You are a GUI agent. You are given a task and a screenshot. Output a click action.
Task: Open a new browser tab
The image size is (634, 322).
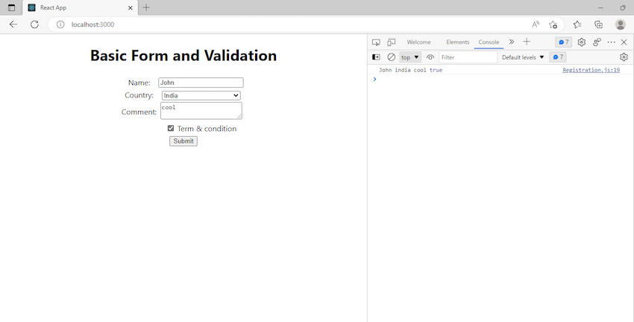146,7
